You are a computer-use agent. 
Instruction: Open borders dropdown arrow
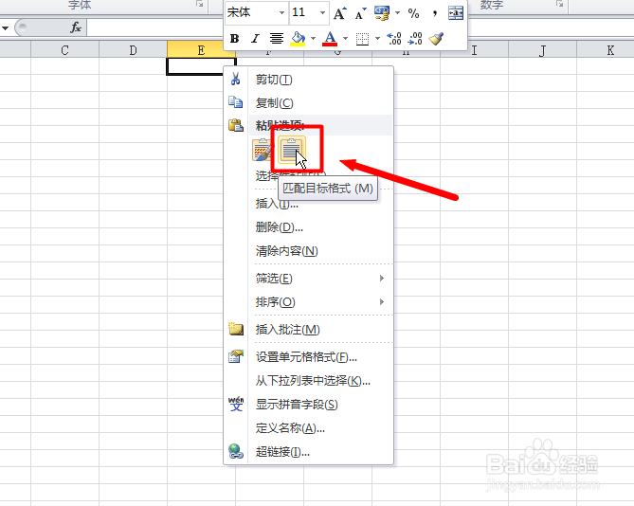(377, 39)
